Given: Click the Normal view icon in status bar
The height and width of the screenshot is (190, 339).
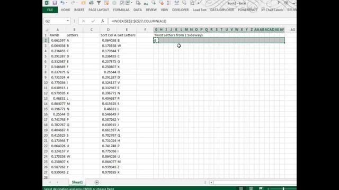Looking at the screenshot, I should [x=241, y=188].
